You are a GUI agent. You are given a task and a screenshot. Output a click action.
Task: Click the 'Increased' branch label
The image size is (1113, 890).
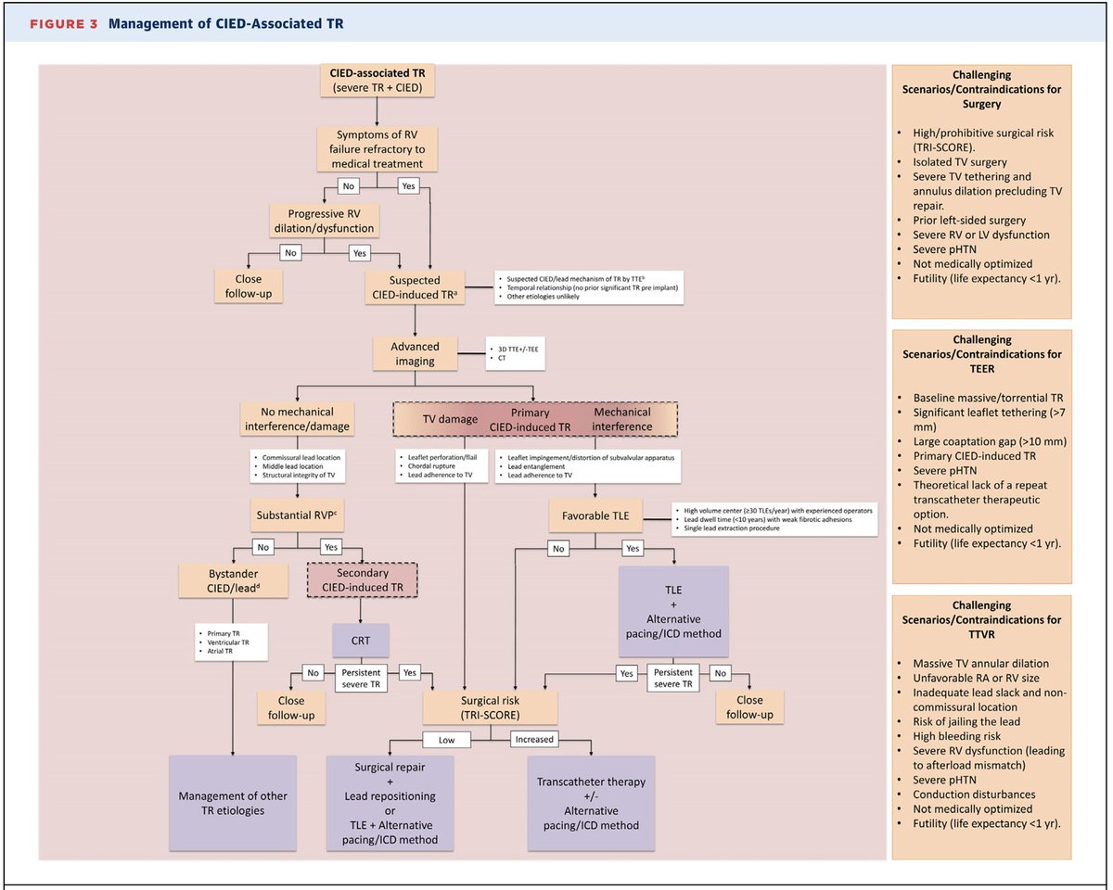tap(534, 740)
